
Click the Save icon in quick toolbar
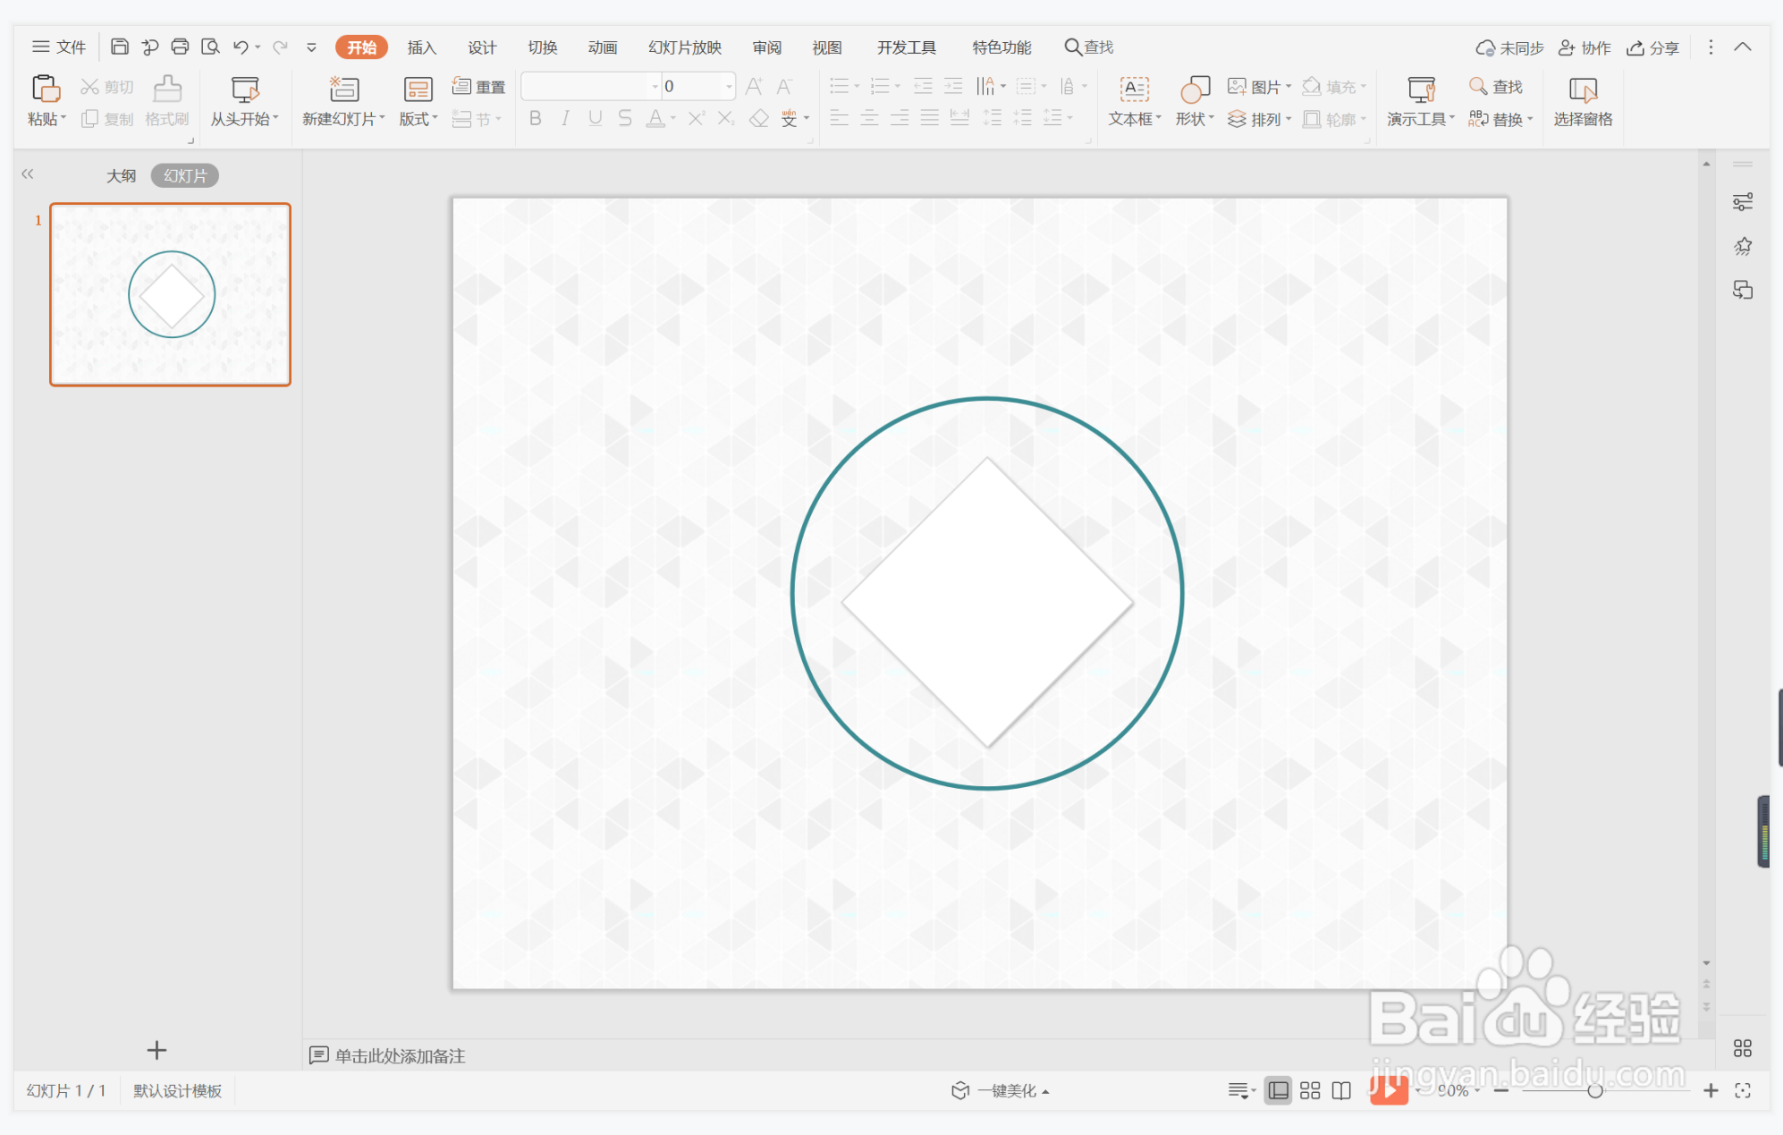120,47
